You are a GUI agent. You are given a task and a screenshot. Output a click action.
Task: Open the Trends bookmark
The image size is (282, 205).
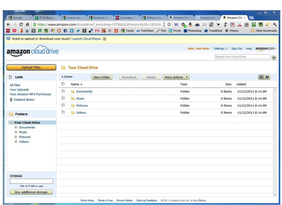[127, 31]
